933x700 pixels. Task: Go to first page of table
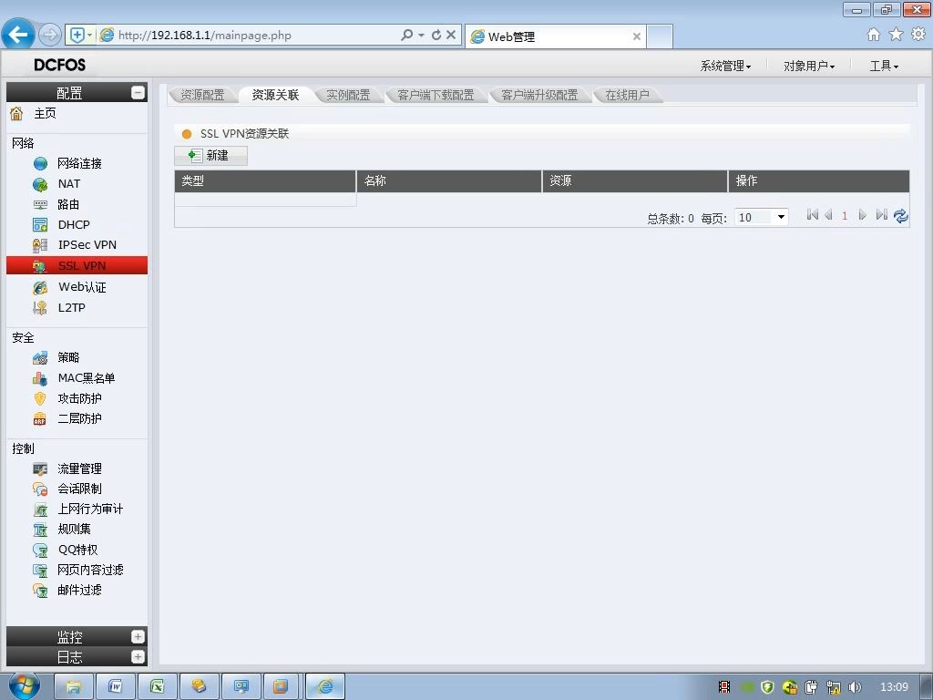[x=812, y=215]
